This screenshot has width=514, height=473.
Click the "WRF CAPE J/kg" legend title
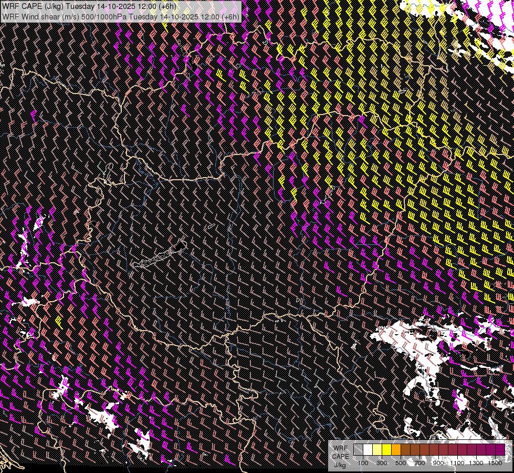click(x=340, y=456)
